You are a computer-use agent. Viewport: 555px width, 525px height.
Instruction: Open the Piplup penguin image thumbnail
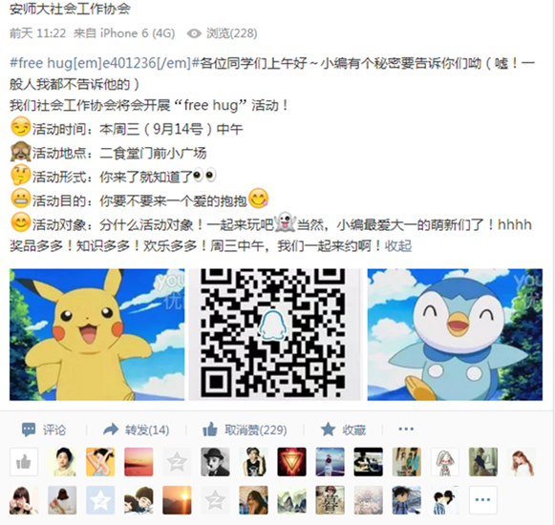coord(455,335)
